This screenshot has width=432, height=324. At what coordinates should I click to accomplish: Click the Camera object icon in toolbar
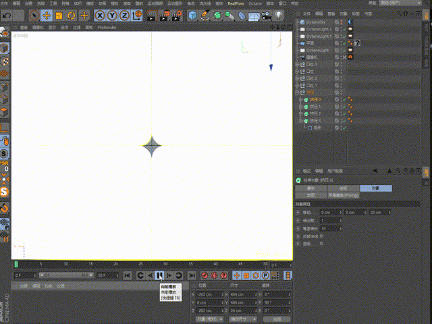(x=266, y=16)
